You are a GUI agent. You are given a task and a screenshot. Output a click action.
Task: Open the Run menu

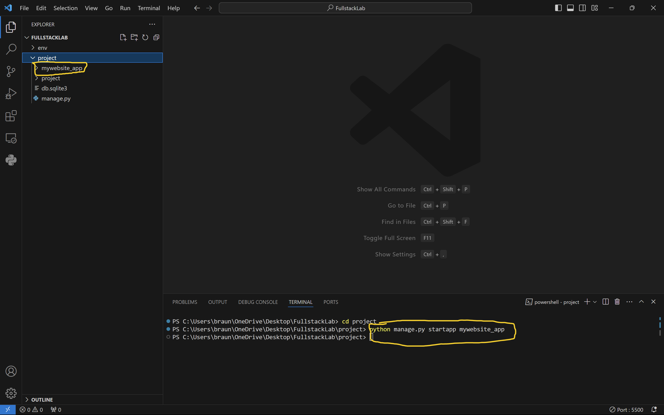click(x=125, y=8)
